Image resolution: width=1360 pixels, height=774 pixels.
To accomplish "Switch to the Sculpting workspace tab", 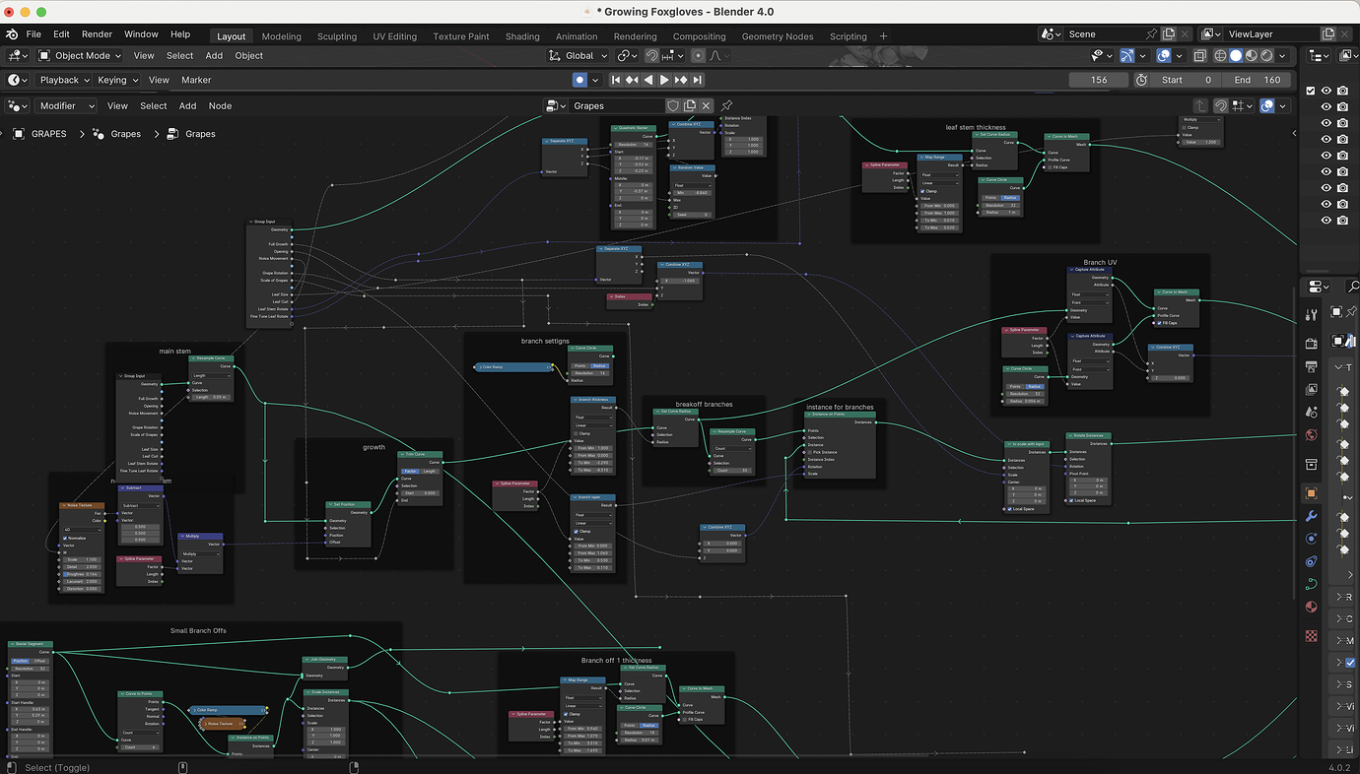I will click(337, 36).
